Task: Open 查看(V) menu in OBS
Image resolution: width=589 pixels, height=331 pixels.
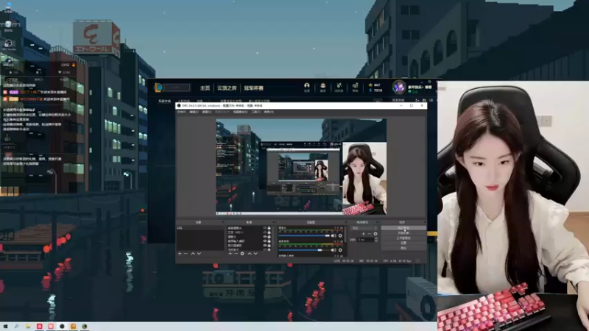Action: click(x=207, y=112)
